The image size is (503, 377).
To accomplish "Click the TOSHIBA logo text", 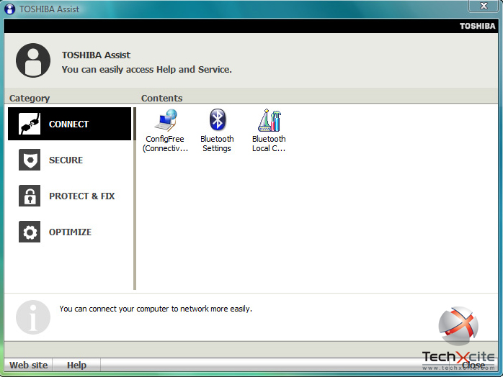I will coord(477,26).
